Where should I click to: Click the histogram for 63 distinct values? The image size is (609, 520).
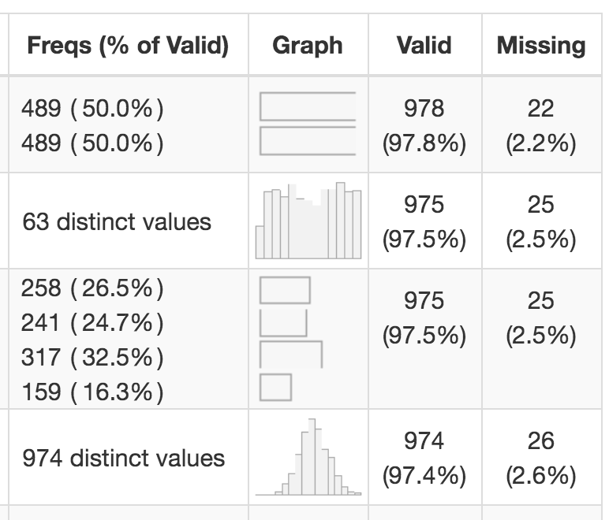tap(308, 221)
